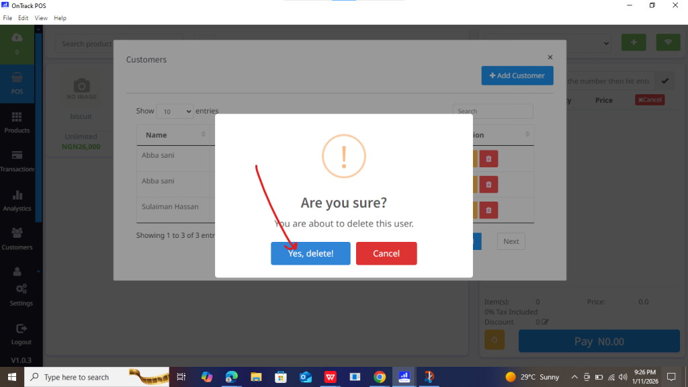Expand the entries count dropdown showing 10
This screenshot has width=688, height=387.
click(175, 112)
